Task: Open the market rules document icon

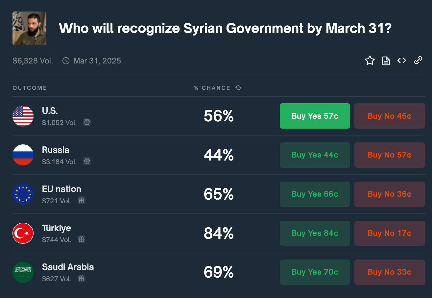Action: [386, 61]
